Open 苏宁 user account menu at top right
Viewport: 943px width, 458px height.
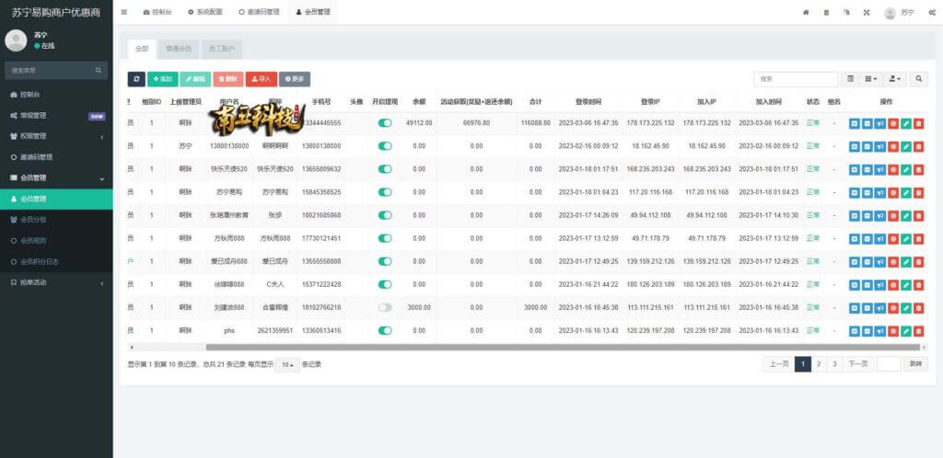899,13
